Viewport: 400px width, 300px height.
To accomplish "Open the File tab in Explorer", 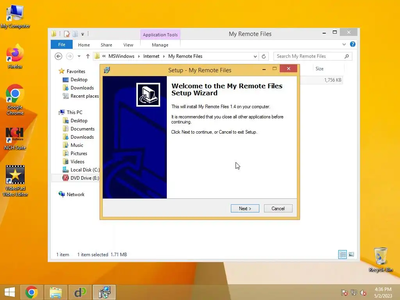I will pyautogui.click(x=62, y=45).
